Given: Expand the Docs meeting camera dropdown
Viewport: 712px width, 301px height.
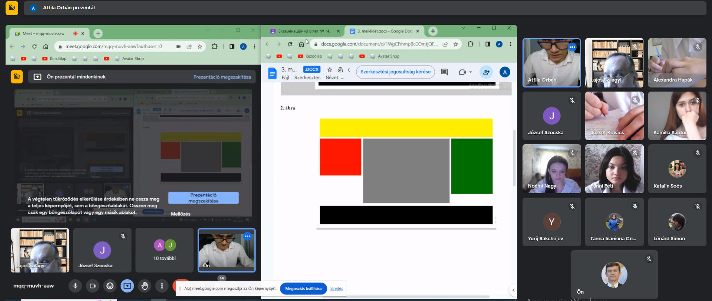Looking at the screenshot, I should (471, 72).
